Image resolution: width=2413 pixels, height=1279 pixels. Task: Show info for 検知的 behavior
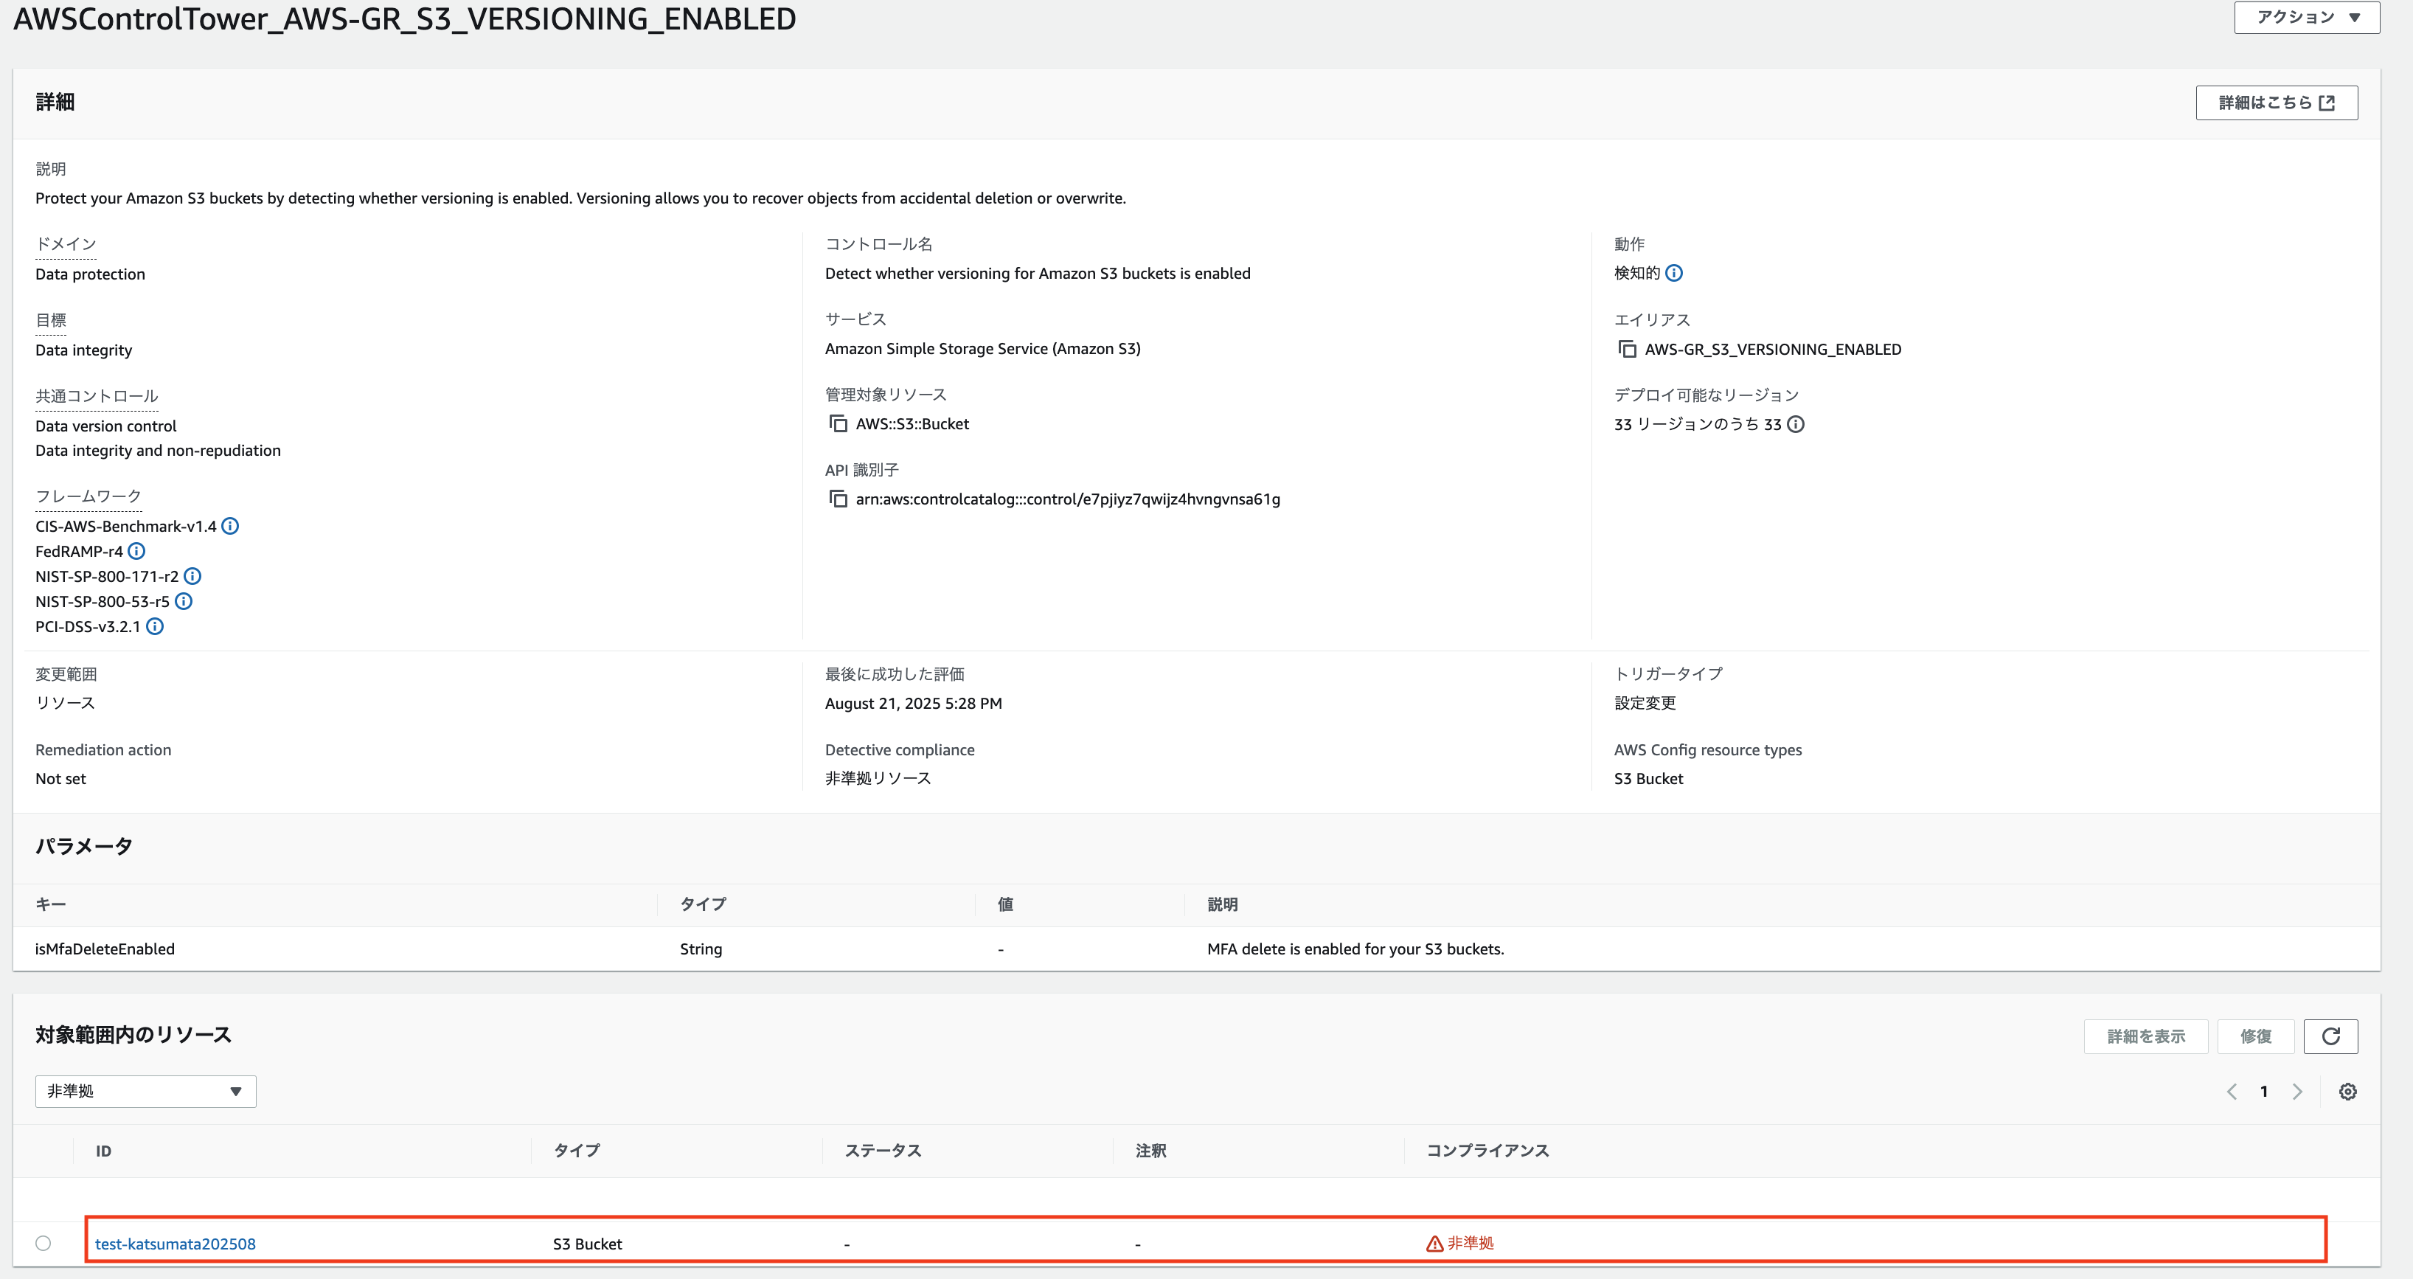[1674, 273]
